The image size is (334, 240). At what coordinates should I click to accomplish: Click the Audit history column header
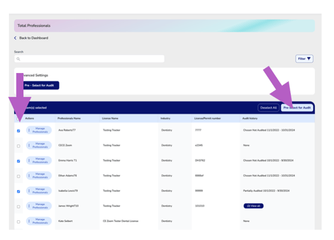tap(250, 118)
